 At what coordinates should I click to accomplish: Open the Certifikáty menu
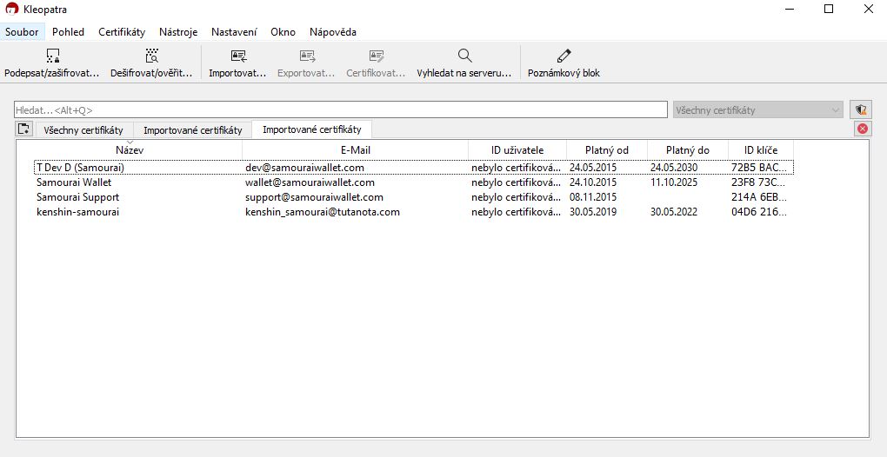122,32
